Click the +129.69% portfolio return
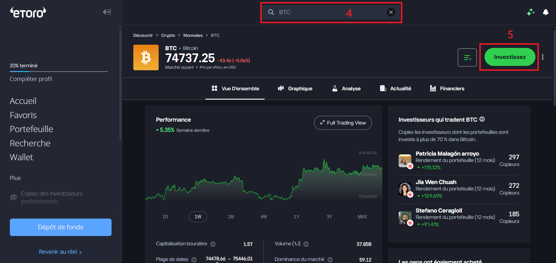Viewport: 556px width, 263px height. [430, 196]
